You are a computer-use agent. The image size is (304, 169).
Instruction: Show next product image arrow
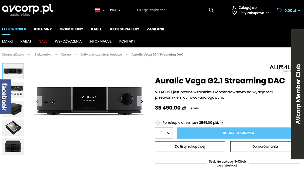(142, 101)
